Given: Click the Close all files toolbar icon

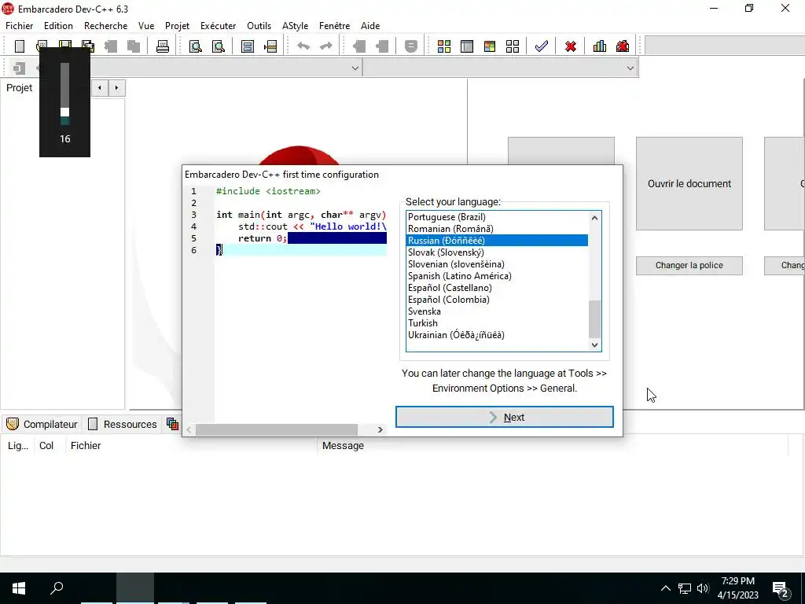Looking at the screenshot, I should pyautogui.click(x=134, y=46).
